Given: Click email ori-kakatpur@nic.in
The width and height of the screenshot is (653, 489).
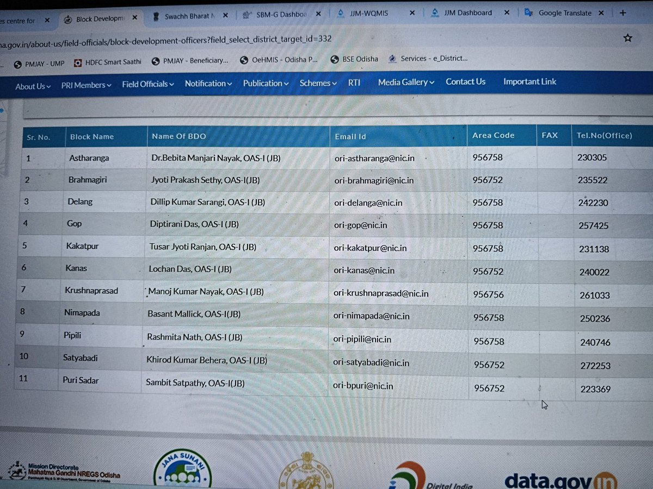Looking at the screenshot, I should (371, 248).
